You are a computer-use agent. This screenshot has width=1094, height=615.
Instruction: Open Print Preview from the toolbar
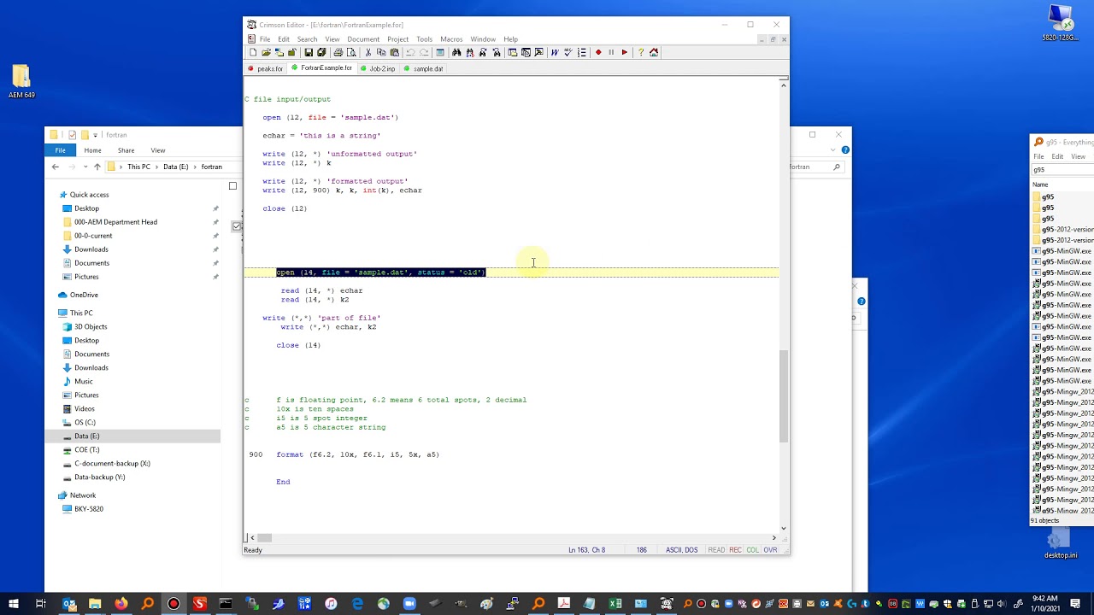351,52
